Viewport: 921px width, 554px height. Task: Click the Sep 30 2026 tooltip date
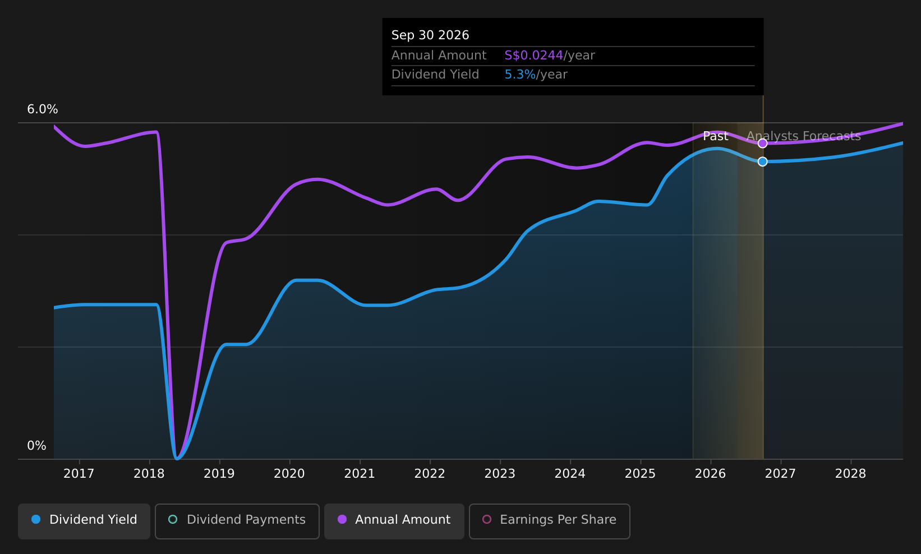pos(430,35)
